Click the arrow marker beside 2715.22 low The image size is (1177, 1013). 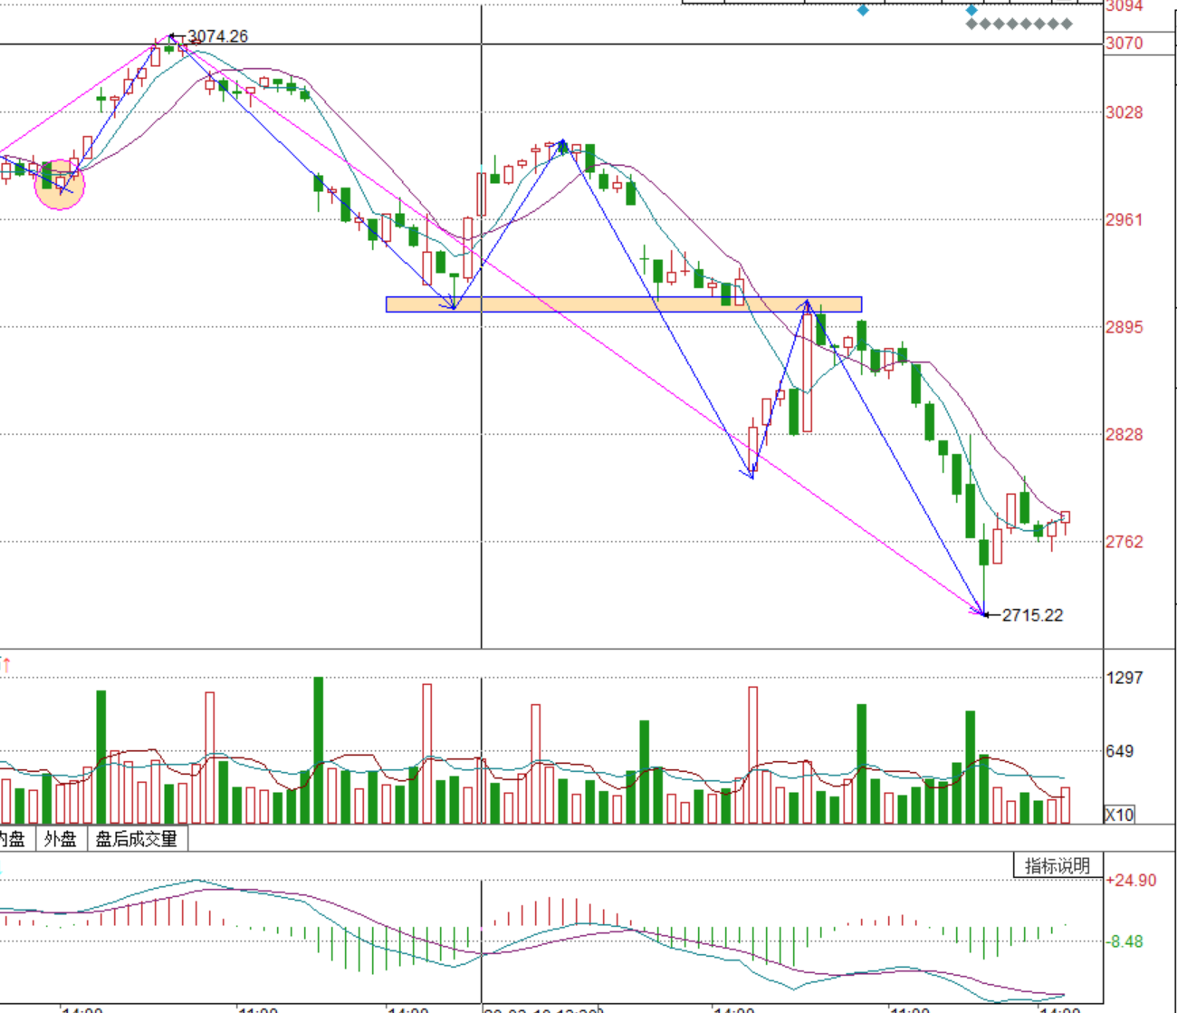click(x=992, y=615)
